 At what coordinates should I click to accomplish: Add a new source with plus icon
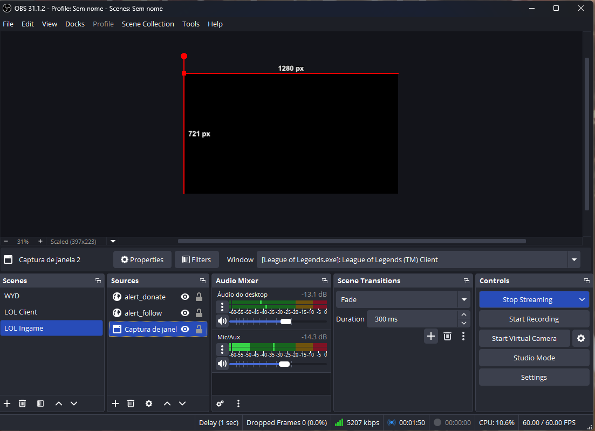click(x=115, y=403)
